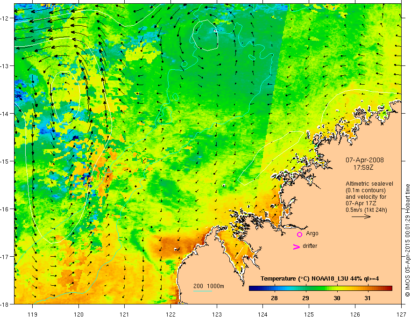This screenshot has width=411, height=318.
Task: Click the 'and velocity for' caption line
Action: (x=366, y=197)
